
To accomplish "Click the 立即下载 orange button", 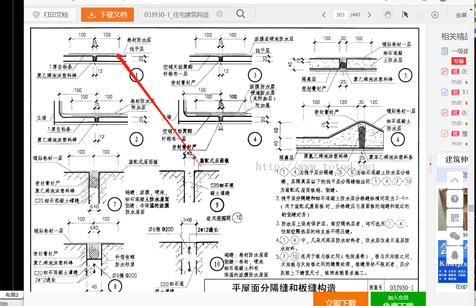I will 341,299.
